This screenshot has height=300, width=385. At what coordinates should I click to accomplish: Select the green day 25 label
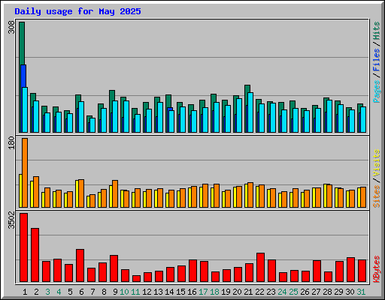click(x=293, y=292)
